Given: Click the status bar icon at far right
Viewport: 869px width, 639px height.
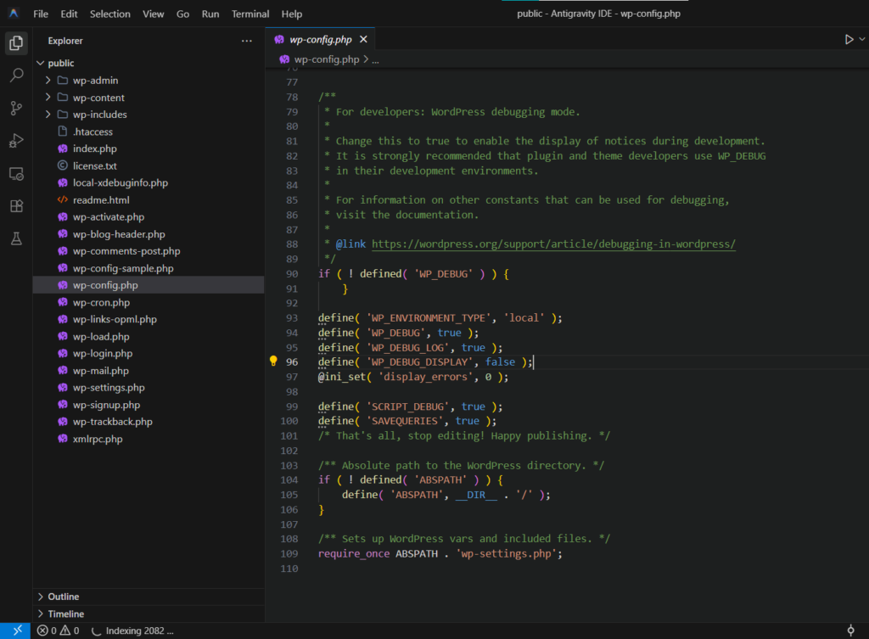Looking at the screenshot, I should 850,631.
